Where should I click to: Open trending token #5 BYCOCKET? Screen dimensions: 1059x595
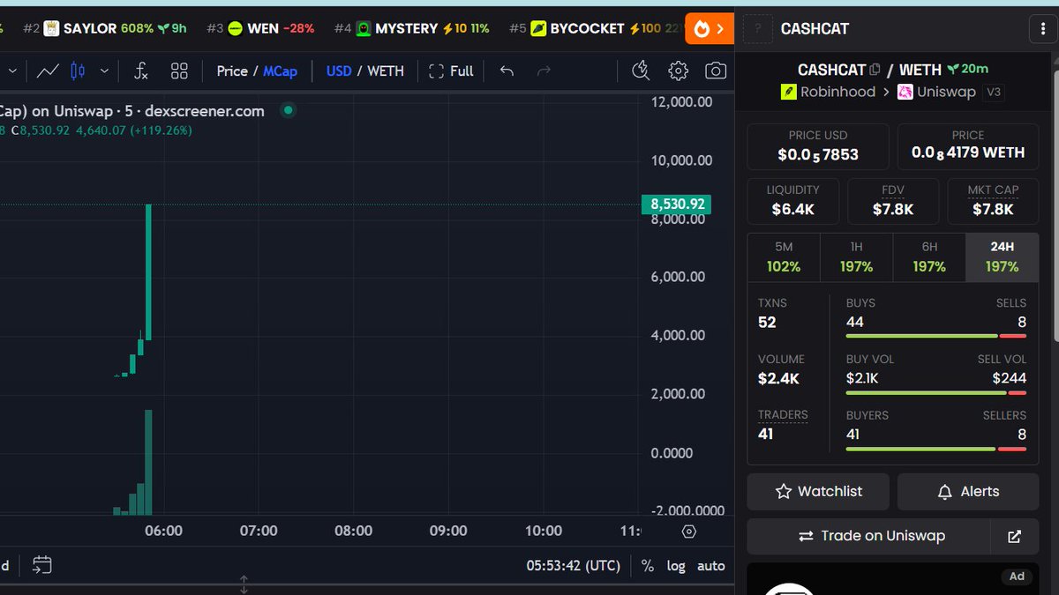(x=597, y=28)
